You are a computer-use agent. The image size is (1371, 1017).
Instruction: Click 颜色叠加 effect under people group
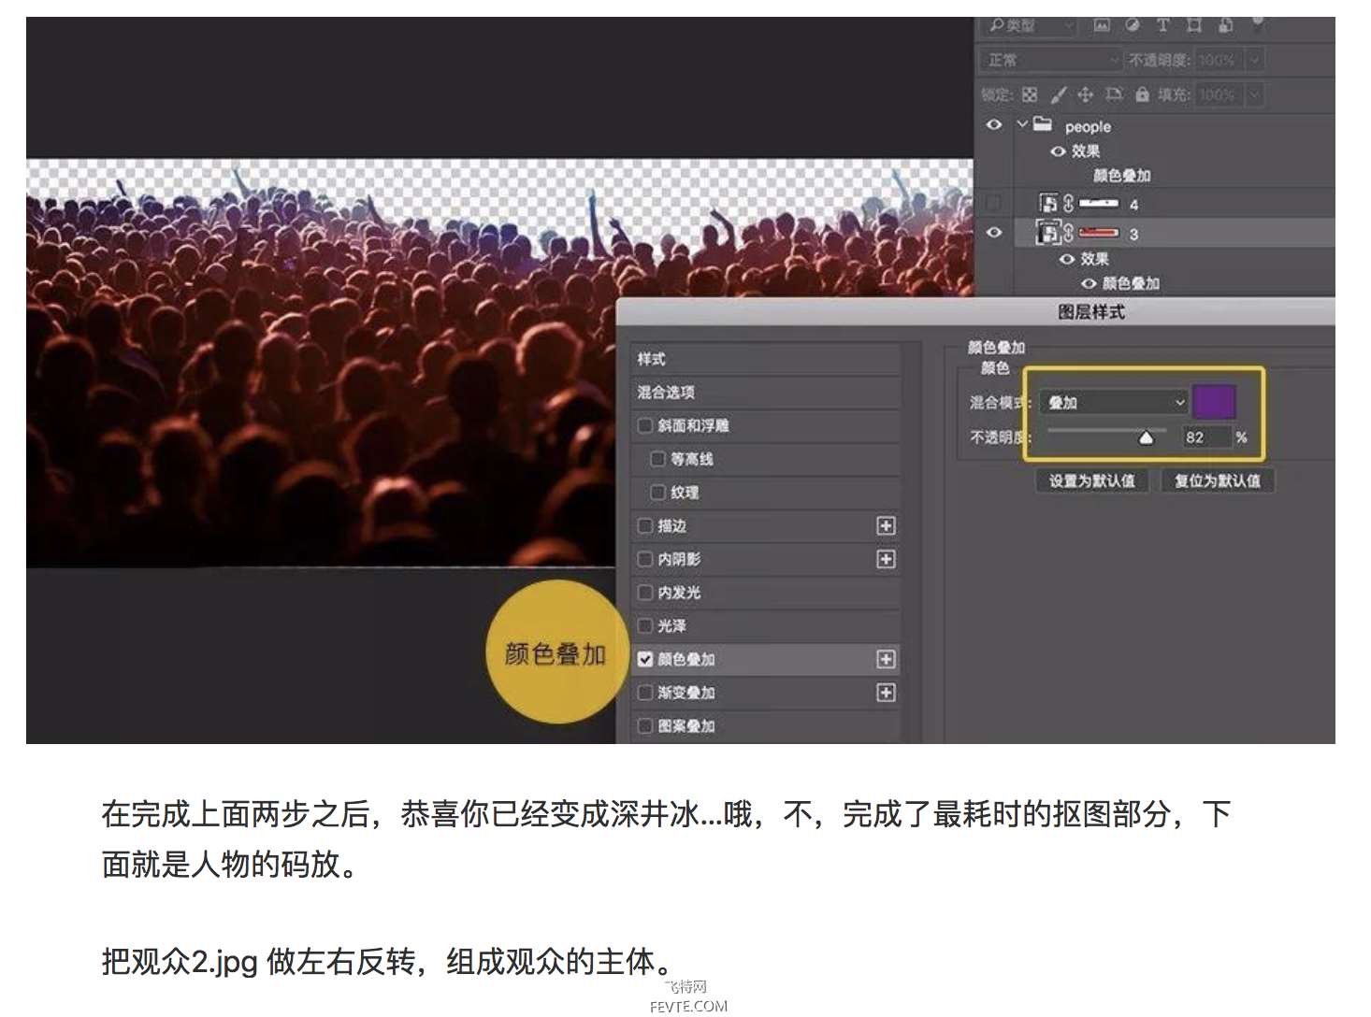(1122, 175)
